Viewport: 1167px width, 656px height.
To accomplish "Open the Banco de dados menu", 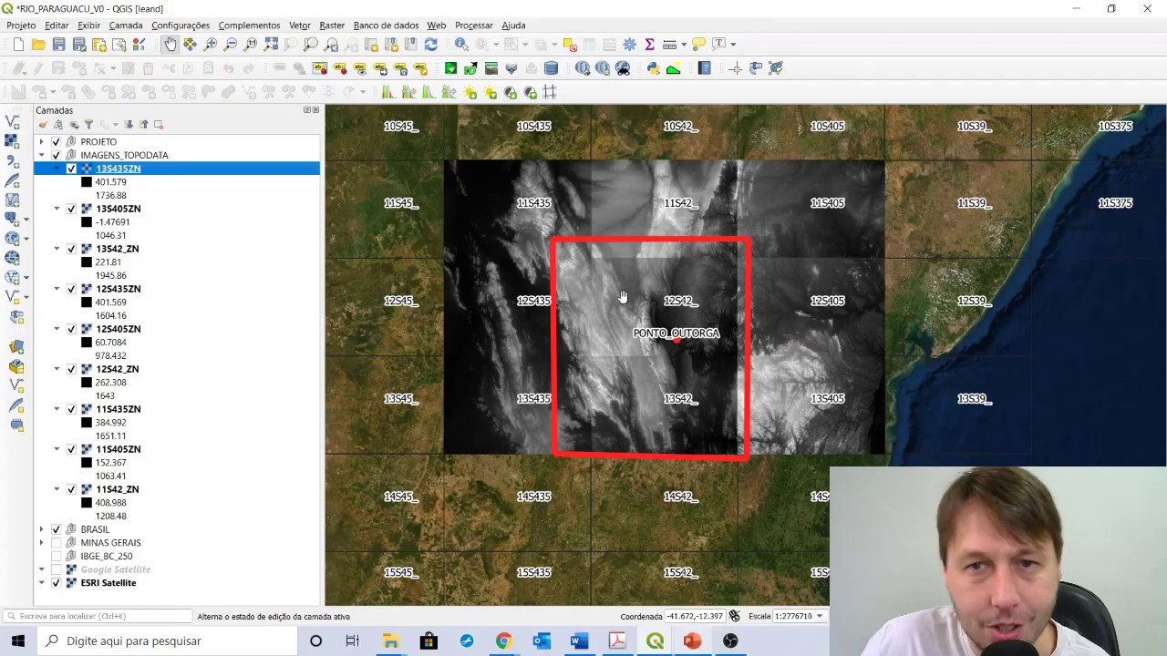I will tap(387, 26).
